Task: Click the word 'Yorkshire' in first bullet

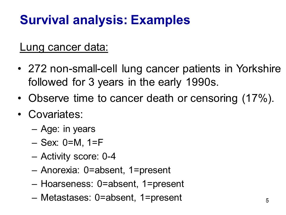Action: (x=258, y=69)
